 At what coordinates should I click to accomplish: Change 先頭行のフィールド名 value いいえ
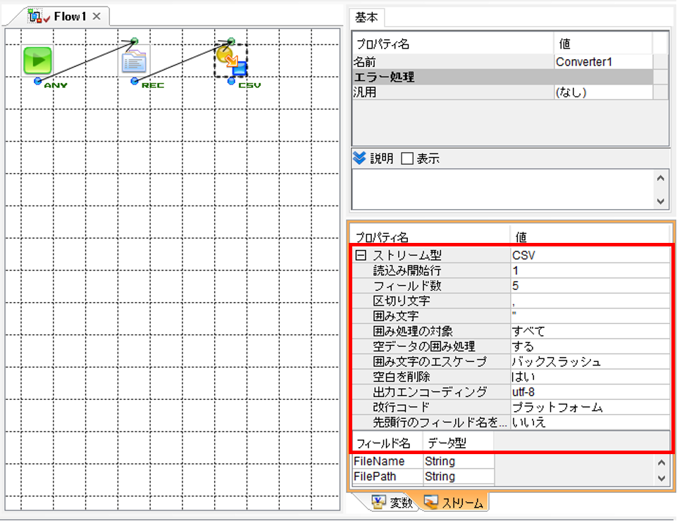click(x=590, y=422)
